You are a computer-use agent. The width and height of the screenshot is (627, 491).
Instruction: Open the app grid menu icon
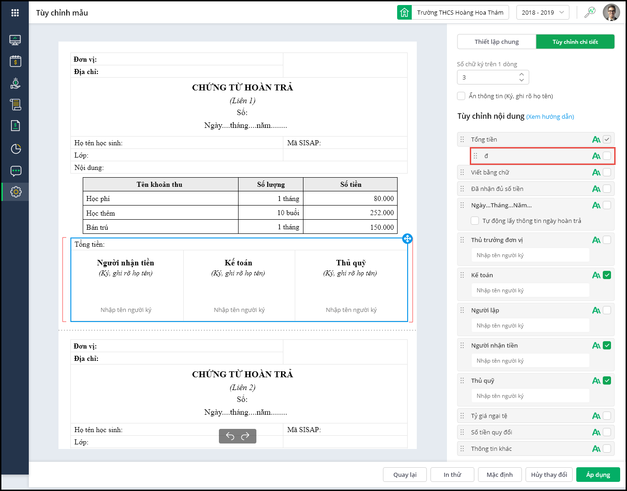click(x=15, y=13)
